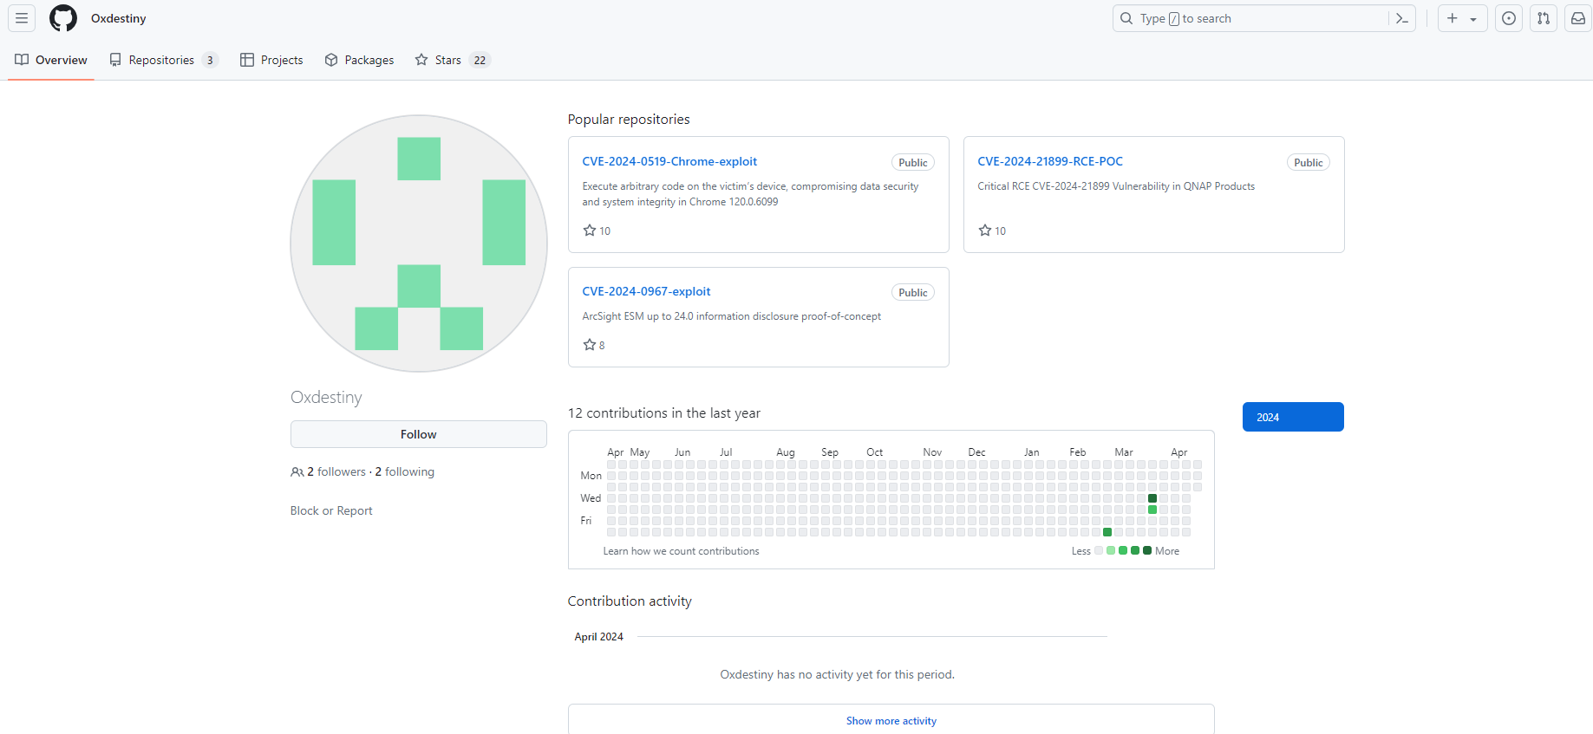Open the hamburger navigation menu

tap(22, 18)
